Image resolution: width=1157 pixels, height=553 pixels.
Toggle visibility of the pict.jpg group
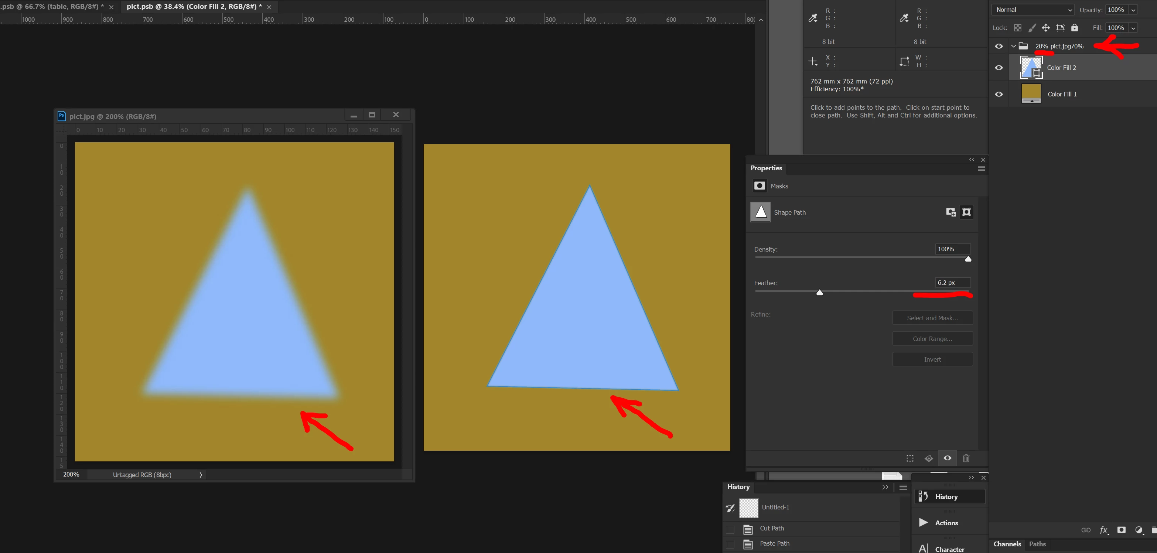[999, 46]
